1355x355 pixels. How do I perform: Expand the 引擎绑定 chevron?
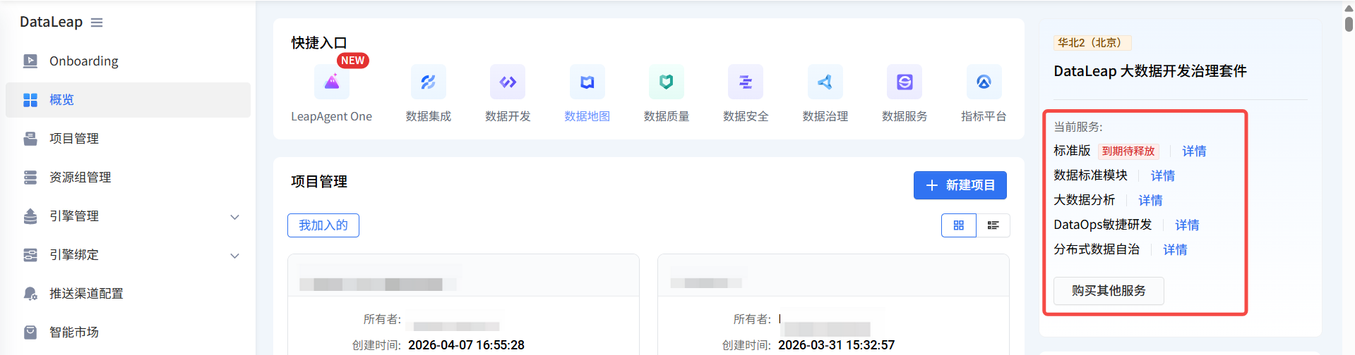tap(235, 256)
